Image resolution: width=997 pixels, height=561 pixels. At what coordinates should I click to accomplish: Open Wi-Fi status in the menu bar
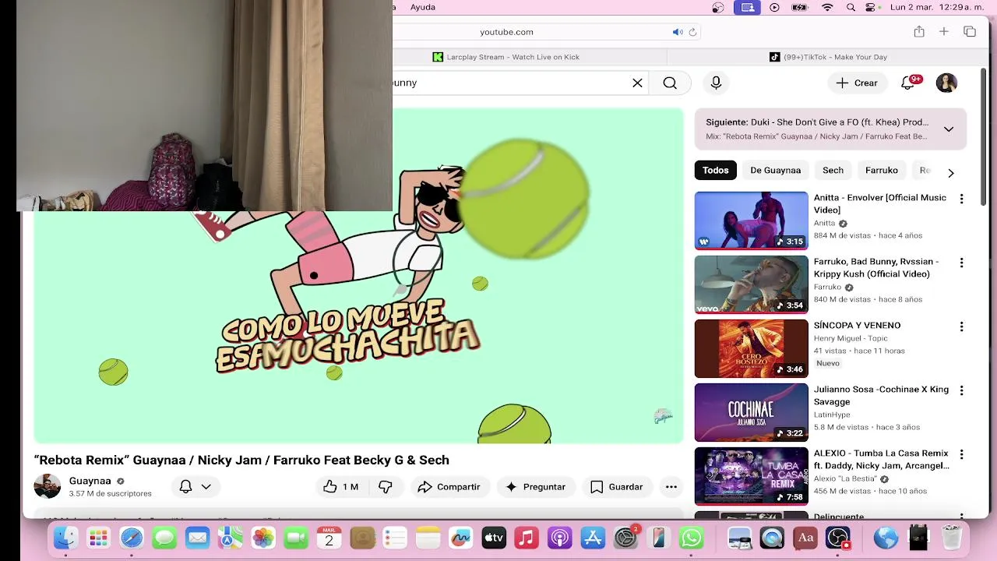pos(827,7)
